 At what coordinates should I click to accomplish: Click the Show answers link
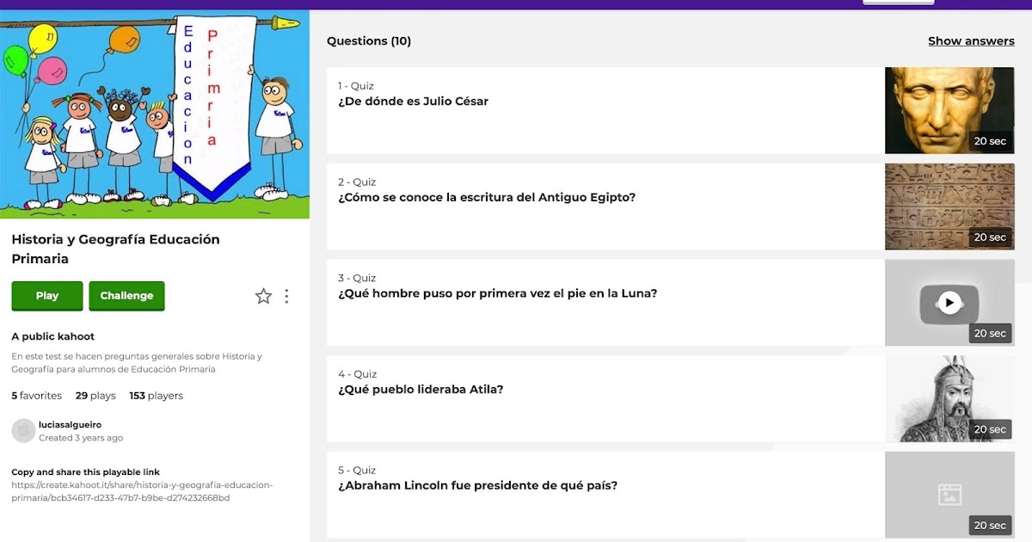(971, 40)
